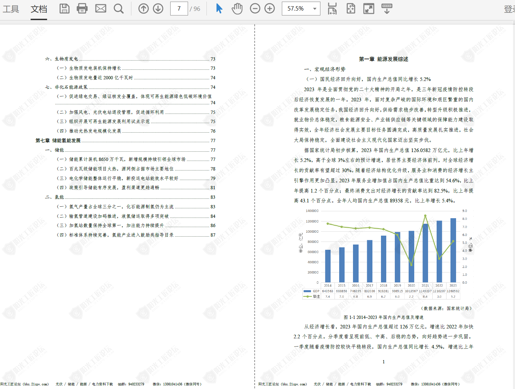Viewport: 515px width, 389px height.
Task: Click the 2023 GDP table cell 1260582
Action: click(x=453, y=291)
